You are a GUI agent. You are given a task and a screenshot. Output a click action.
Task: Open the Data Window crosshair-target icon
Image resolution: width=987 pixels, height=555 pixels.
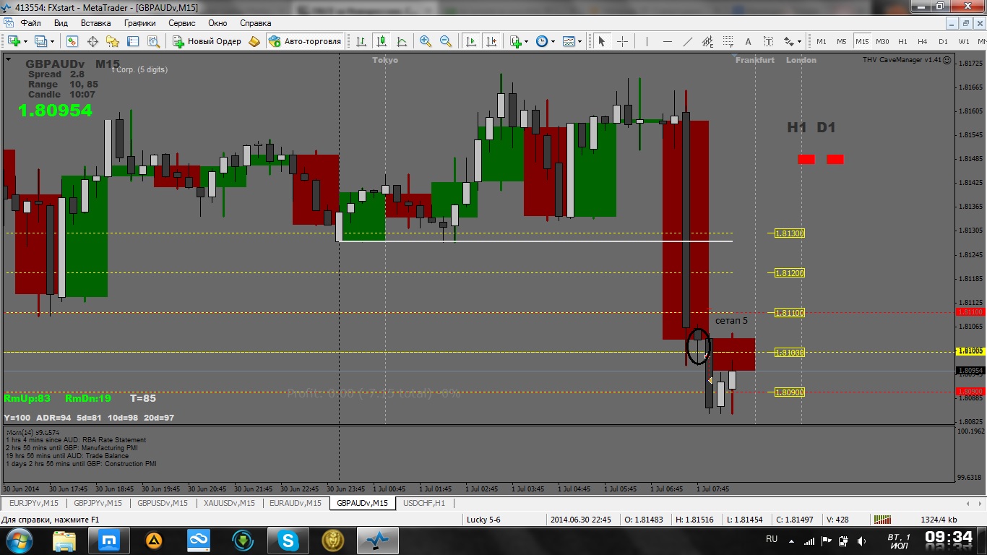pos(92,41)
